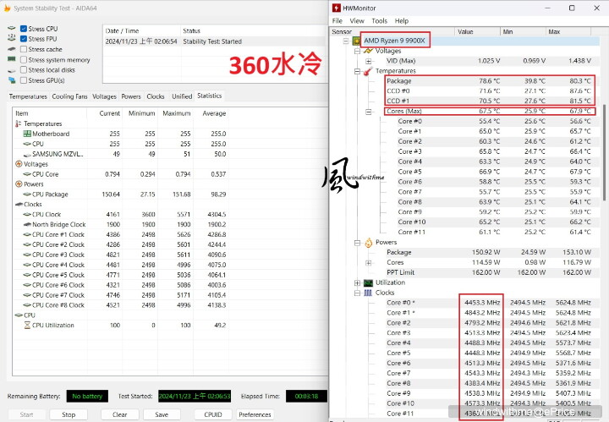Click the Powers icon in AIDA64 list
The height and width of the screenshot is (422, 609).
tap(19, 184)
